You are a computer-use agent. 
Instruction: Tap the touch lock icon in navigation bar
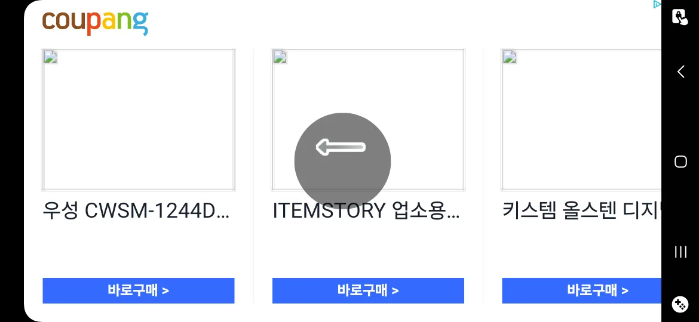680,17
